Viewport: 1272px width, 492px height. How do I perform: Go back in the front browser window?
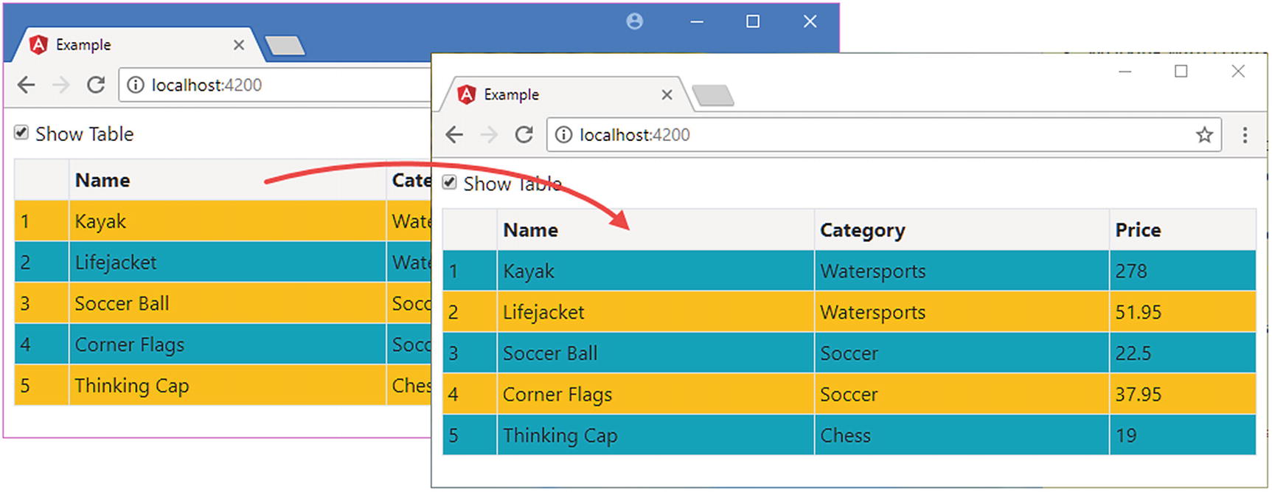pos(455,135)
